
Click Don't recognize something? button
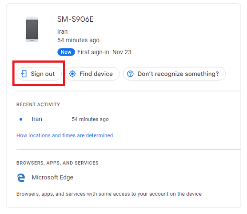174,74
